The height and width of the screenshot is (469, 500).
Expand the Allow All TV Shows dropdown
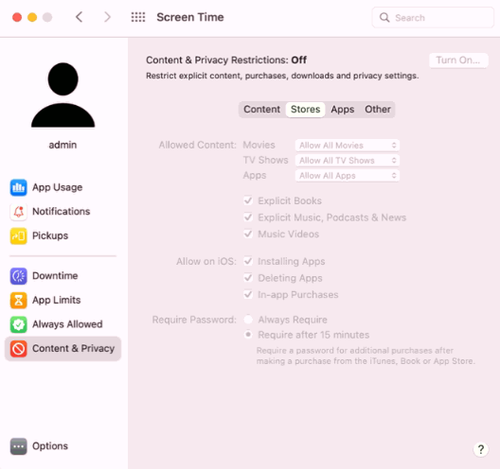348,160
